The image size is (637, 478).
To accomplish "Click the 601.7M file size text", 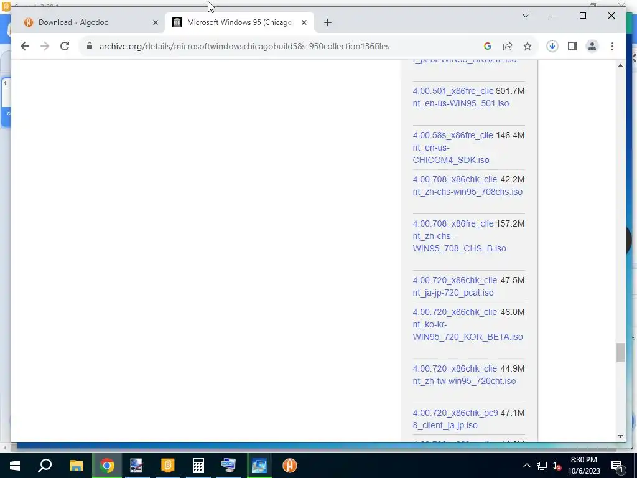I will [510, 91].
